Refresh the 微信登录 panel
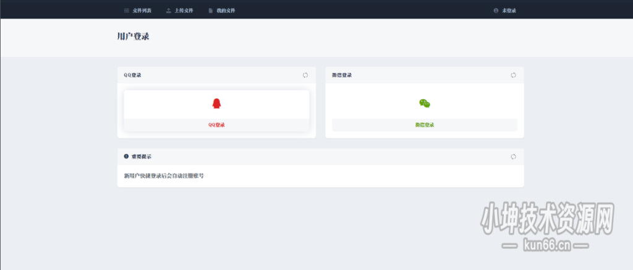The width and height of the screenshot is (633, 270). tap(514, 75)
